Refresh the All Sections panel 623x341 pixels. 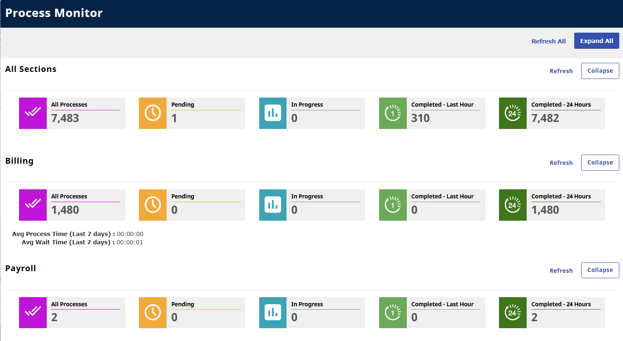(561, 71)
